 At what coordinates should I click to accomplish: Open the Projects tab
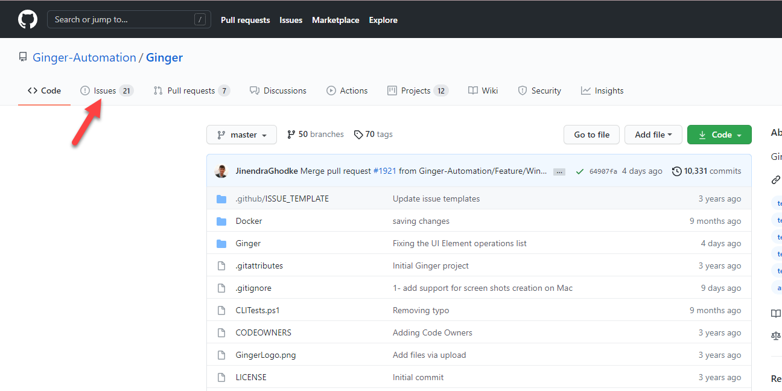coord(418,91)
